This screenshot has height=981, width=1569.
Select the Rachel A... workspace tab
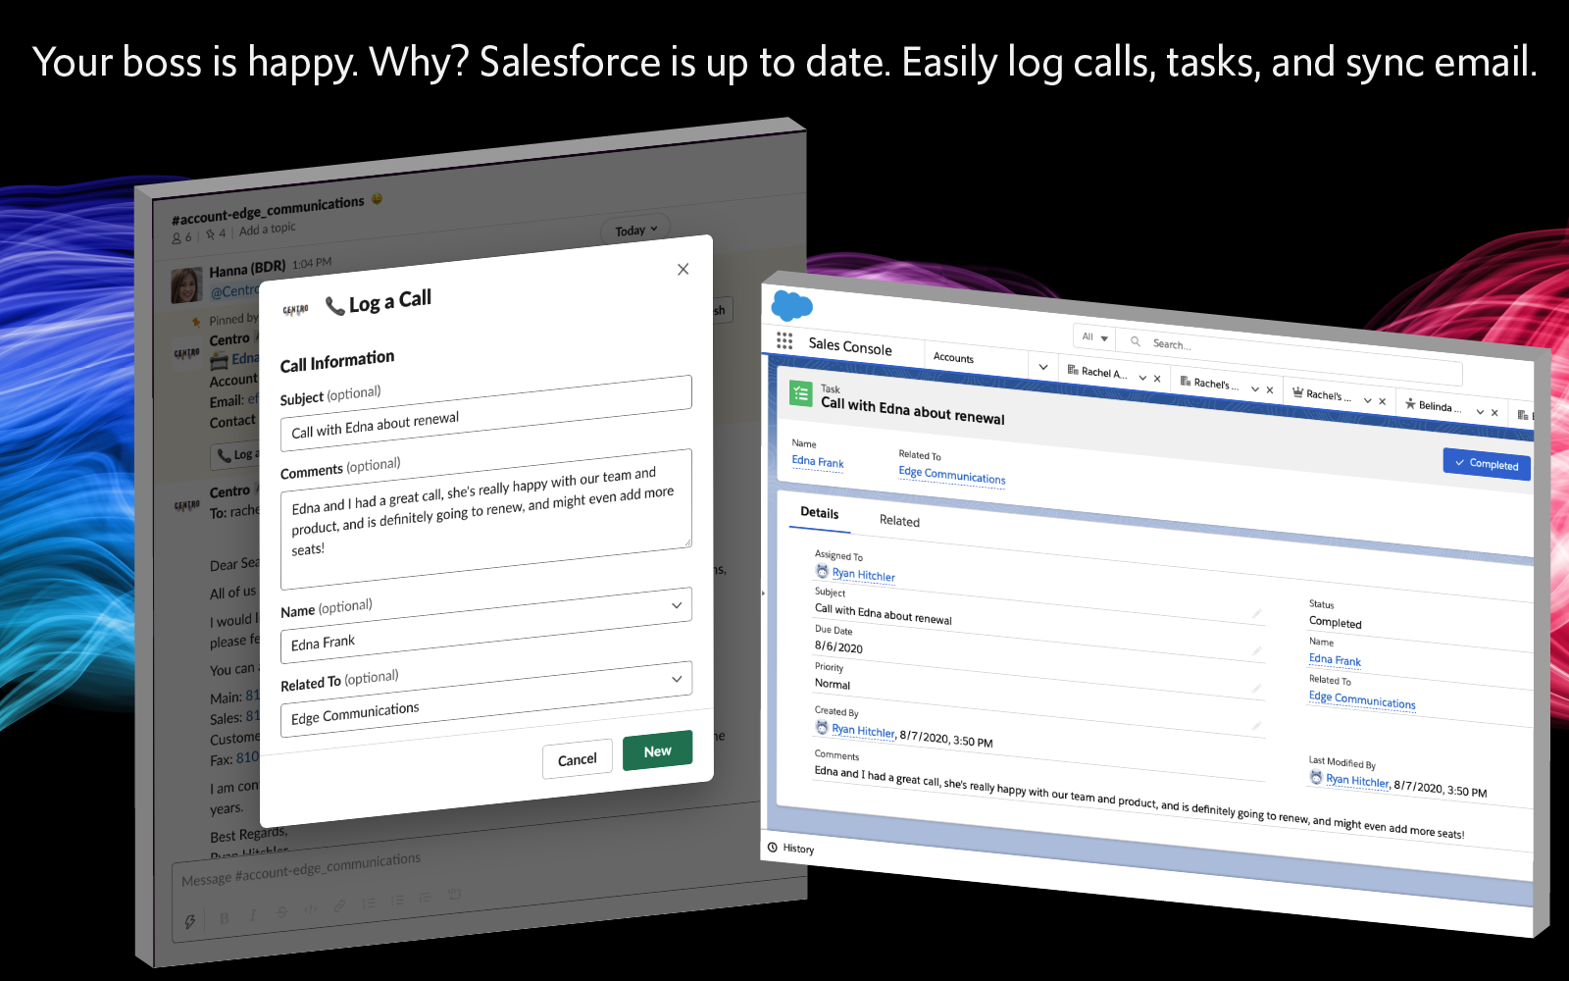(1115, 374)
